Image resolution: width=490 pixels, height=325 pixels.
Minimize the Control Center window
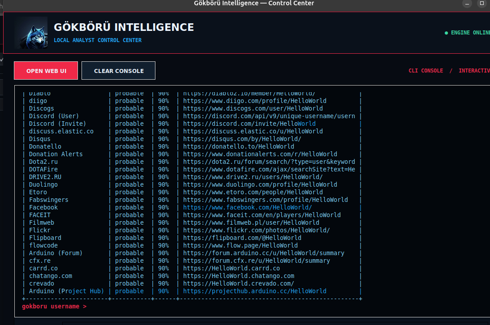467,4
